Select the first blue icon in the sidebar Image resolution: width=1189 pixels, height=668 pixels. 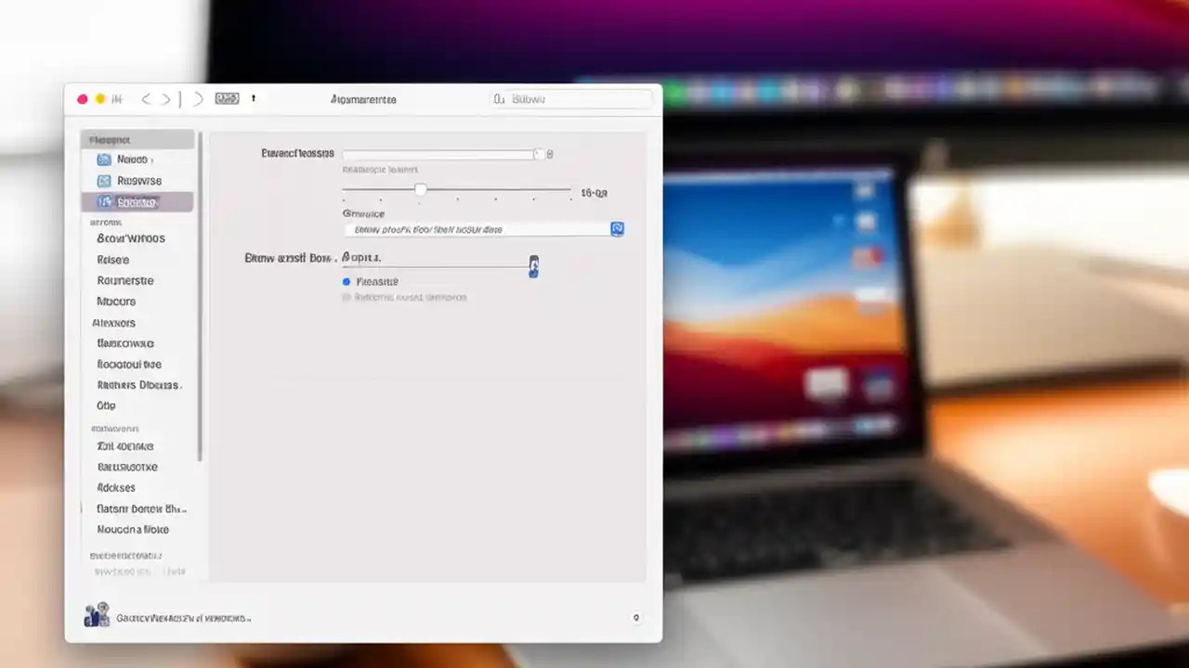click(x=104, y=159)
